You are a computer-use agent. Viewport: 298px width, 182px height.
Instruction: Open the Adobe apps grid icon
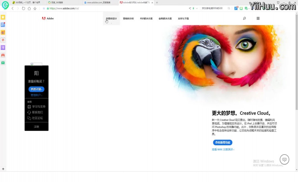pyautogui.click(x=258, y=19)
